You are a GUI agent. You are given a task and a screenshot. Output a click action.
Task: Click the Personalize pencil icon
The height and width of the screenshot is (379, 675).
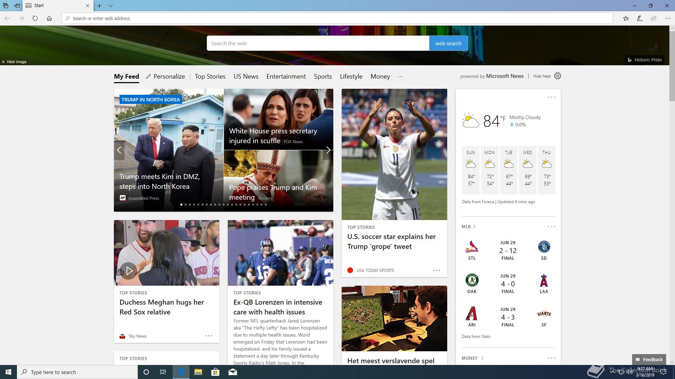[x=148, y=77]
